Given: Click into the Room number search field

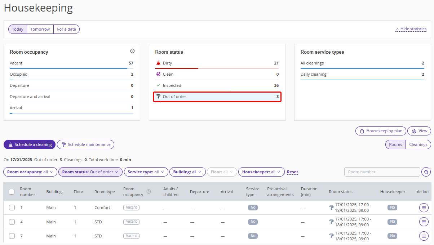Looking at the screenshot, I should [x=382, y=172].
